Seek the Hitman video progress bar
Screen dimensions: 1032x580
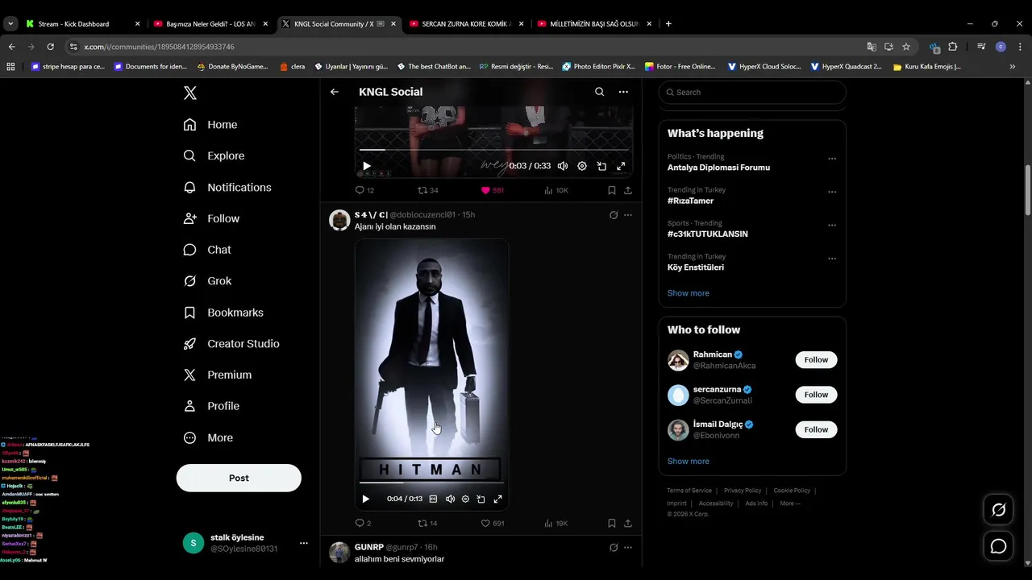click(x=431, y=483)
